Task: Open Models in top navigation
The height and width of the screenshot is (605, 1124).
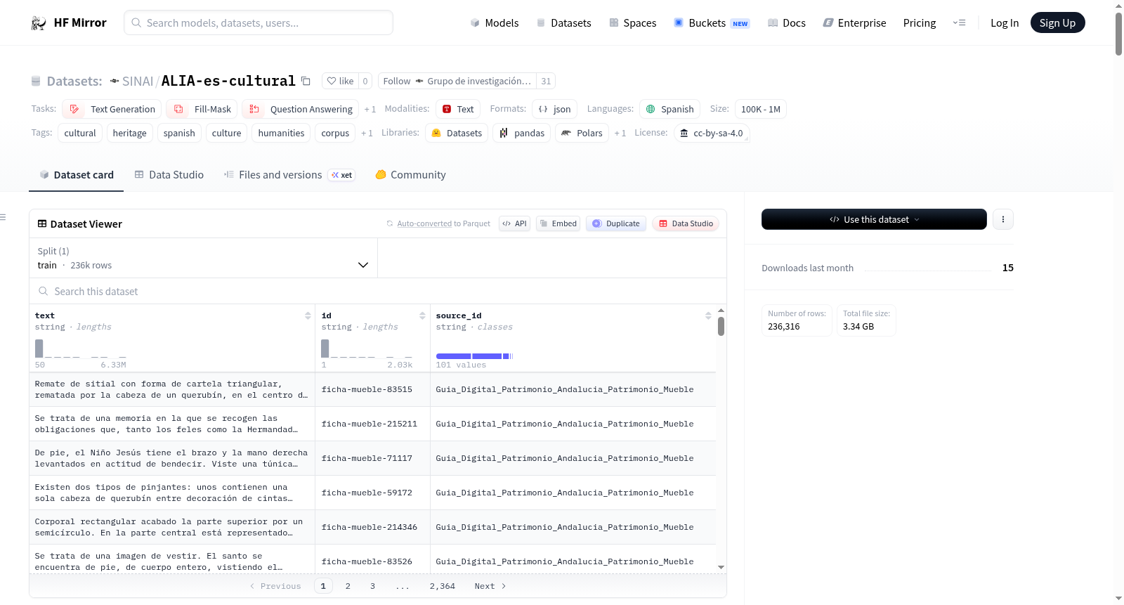Action: [x=495, y=23]
